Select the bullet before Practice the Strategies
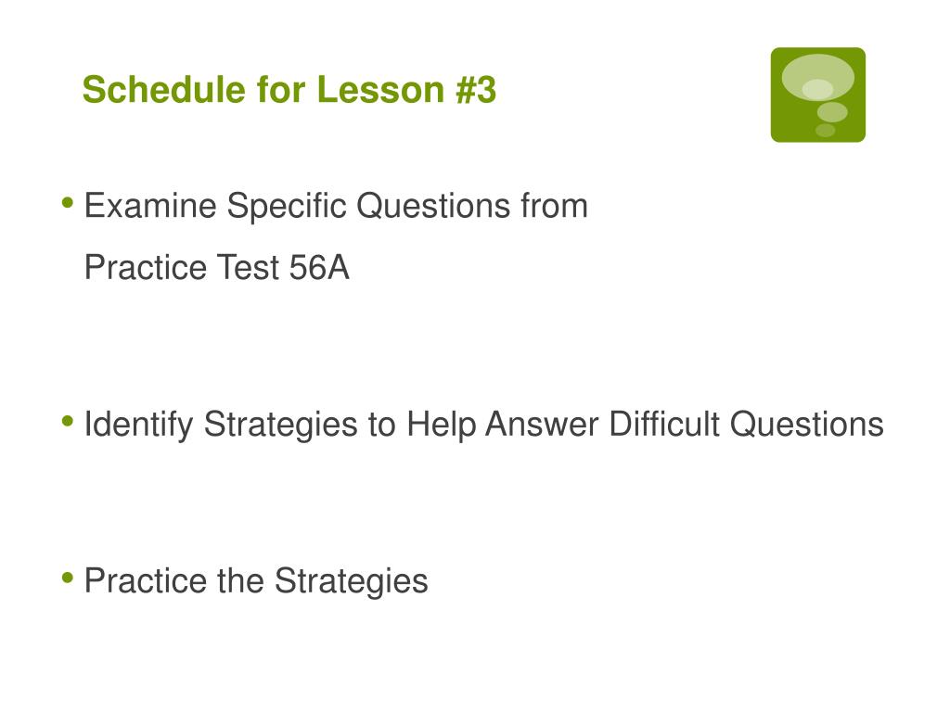The width and height of the screenshot is (950, 712). point(68,578)
